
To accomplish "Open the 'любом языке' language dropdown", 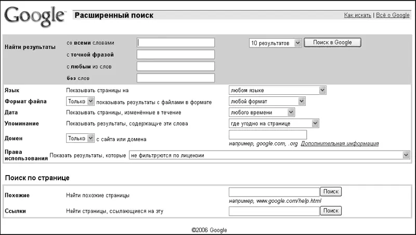I will coord(278,90).
